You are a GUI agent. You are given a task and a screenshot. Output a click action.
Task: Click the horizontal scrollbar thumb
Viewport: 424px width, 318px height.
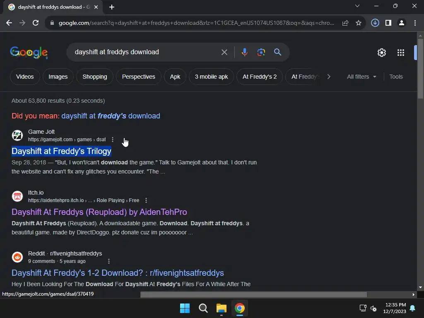pyautogui.click(x=254, y=294)
